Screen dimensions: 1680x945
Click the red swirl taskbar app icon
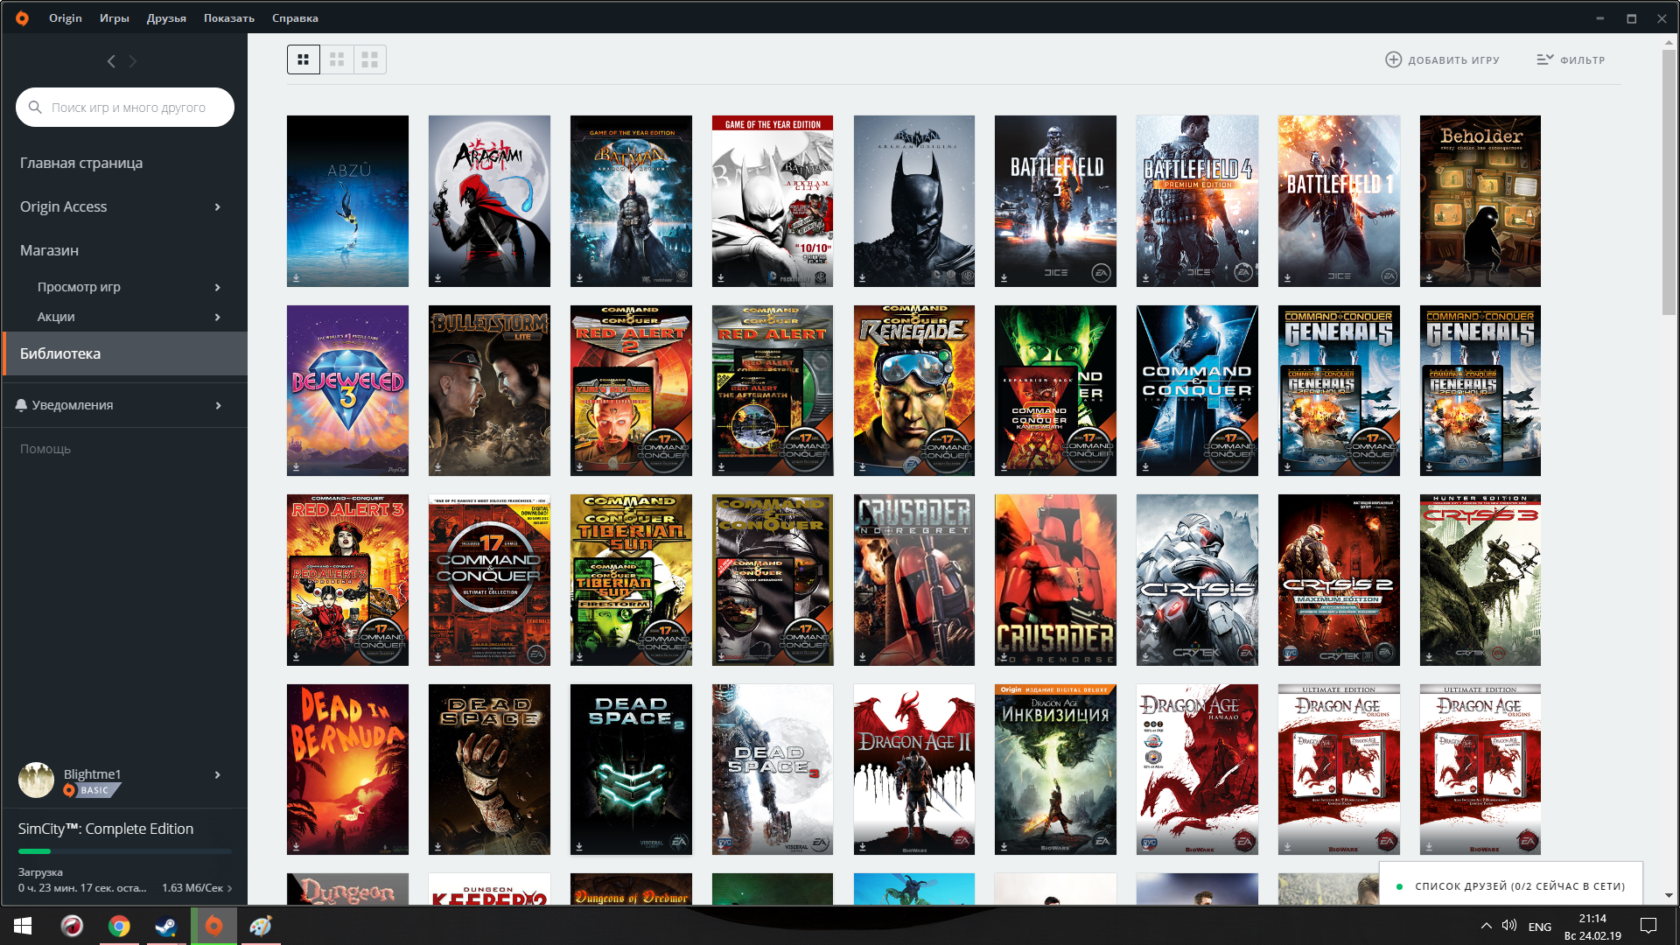click(x=72, y=926)
